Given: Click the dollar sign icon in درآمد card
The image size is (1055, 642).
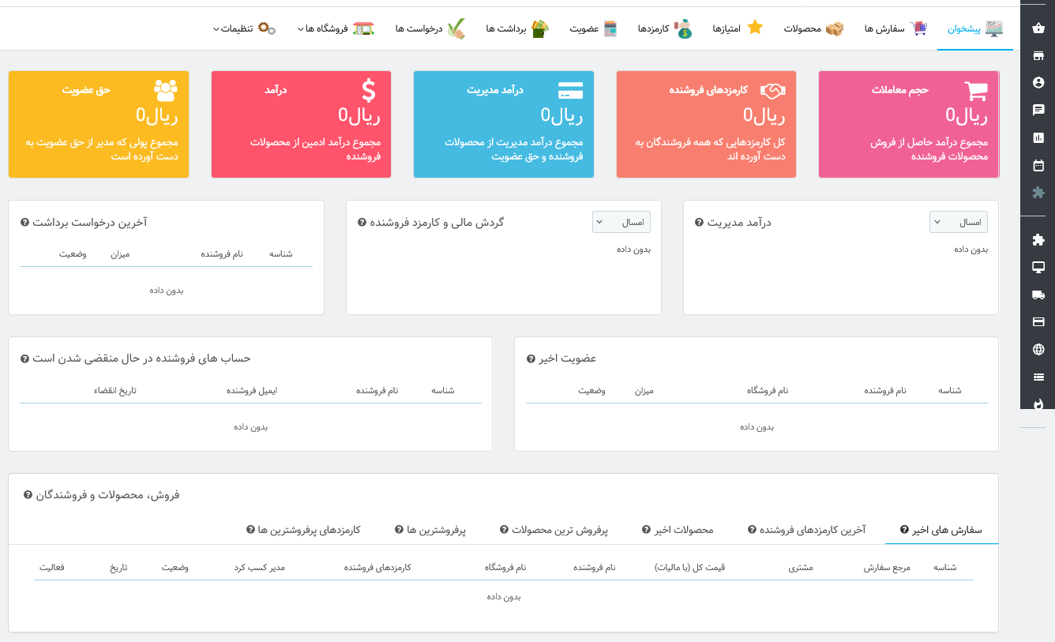Looking at the screenshot, I should [x=368, y=91].
